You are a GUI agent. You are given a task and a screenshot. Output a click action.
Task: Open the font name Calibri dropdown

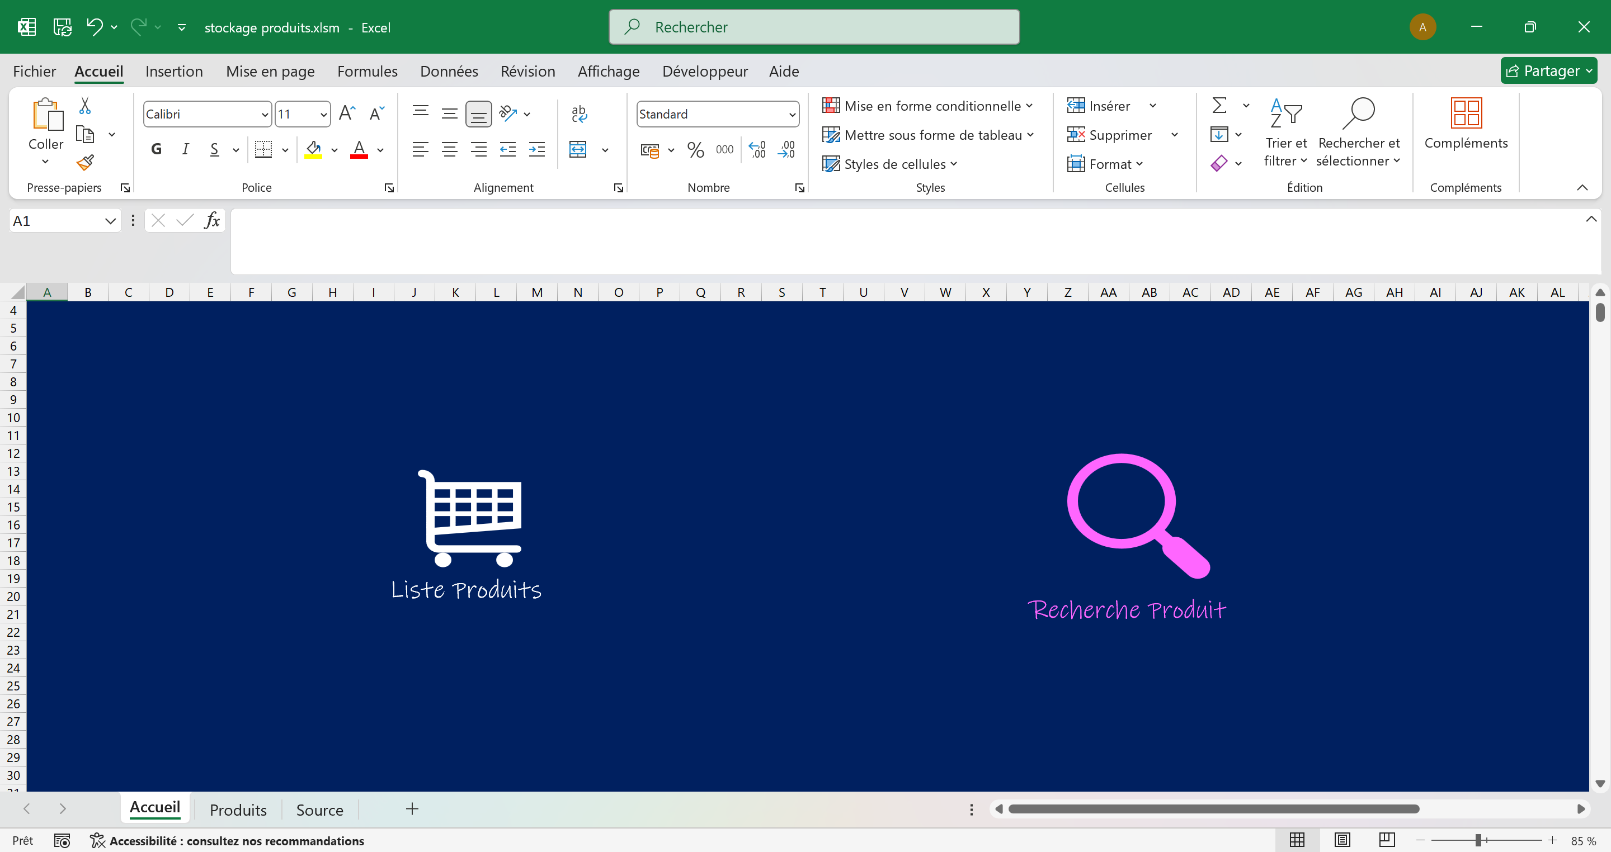[265, 115]
